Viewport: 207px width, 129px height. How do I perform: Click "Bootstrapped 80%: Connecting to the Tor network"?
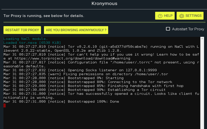(x=88, y=82)
